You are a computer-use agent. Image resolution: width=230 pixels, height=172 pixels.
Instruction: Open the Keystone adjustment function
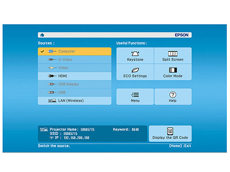135,56
